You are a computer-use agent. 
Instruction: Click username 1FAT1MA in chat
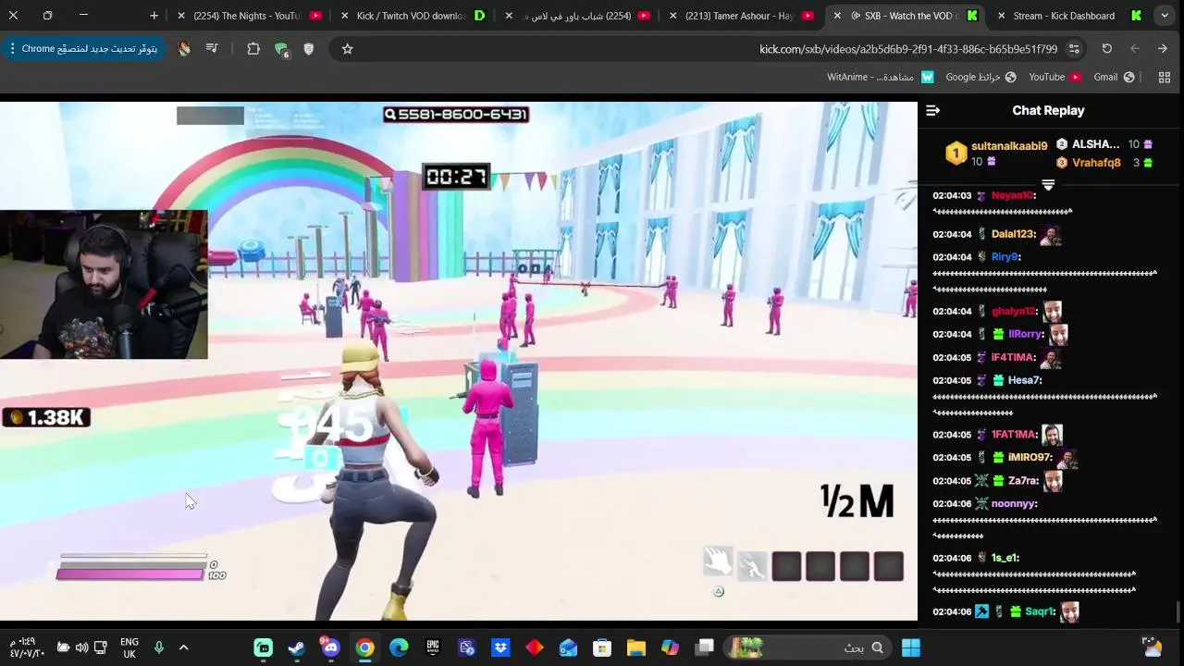(1014, 435)
